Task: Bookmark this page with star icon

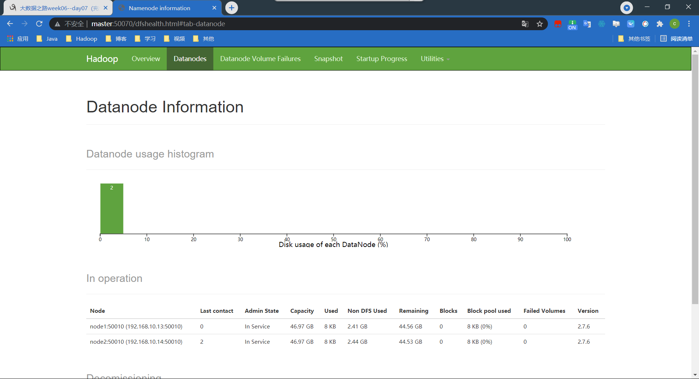Action: tap(540, 24)
